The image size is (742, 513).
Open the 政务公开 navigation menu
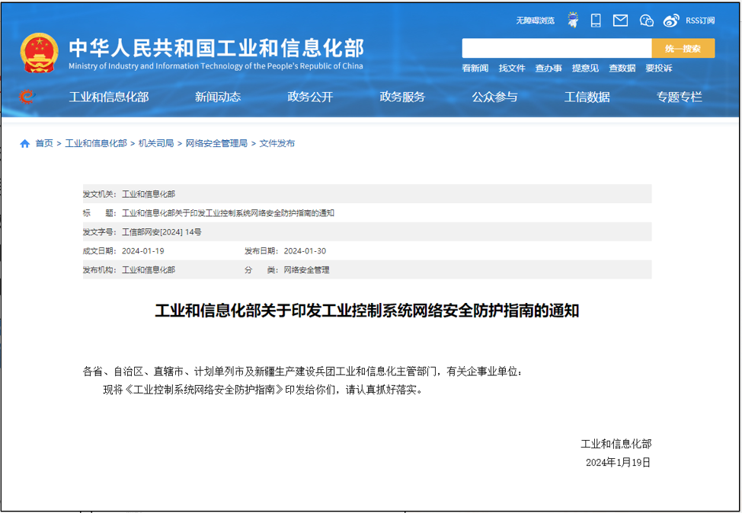point(310,97)
